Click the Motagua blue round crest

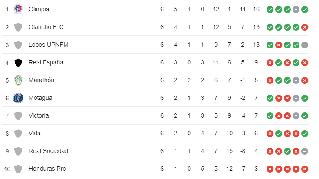click(x=18, y=98)
